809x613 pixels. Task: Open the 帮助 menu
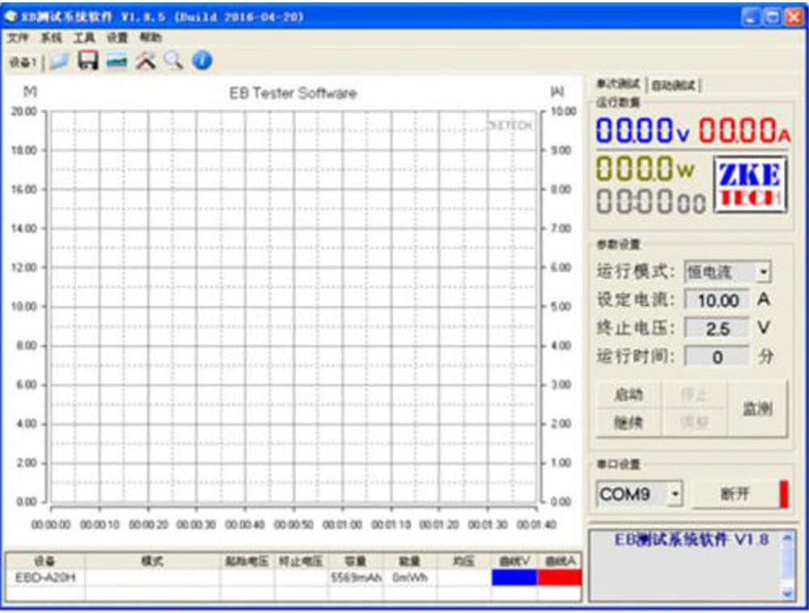point(150,38)
